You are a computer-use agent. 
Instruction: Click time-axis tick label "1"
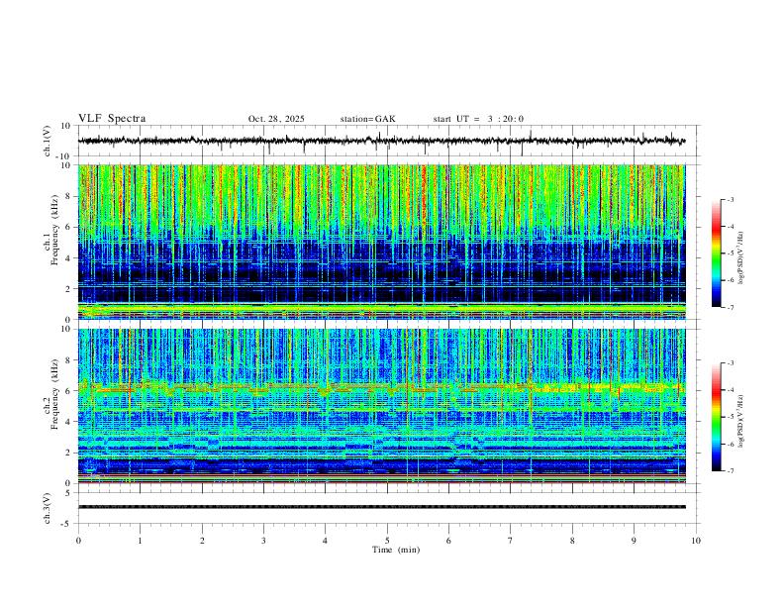click(140, 541)
